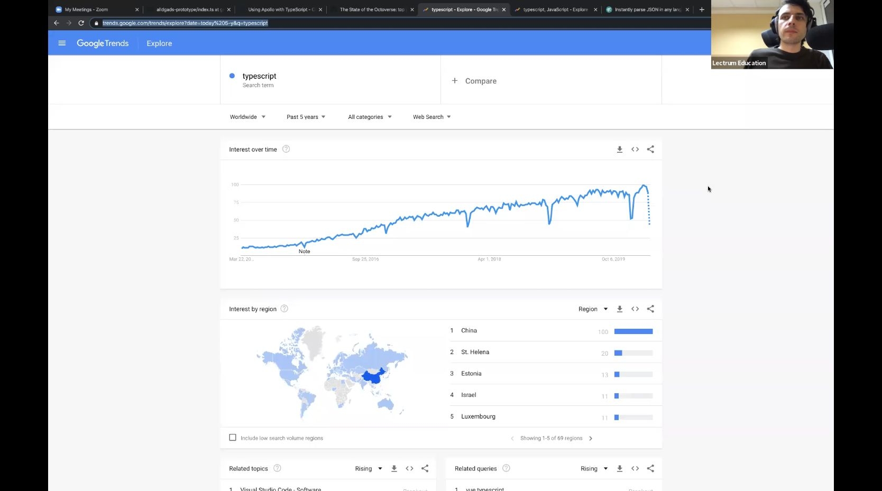Image resolution: width=882 pixels, height=491 pixels.
Task: Click the blue typescript term color dot
Action: [x=232, y=76]
